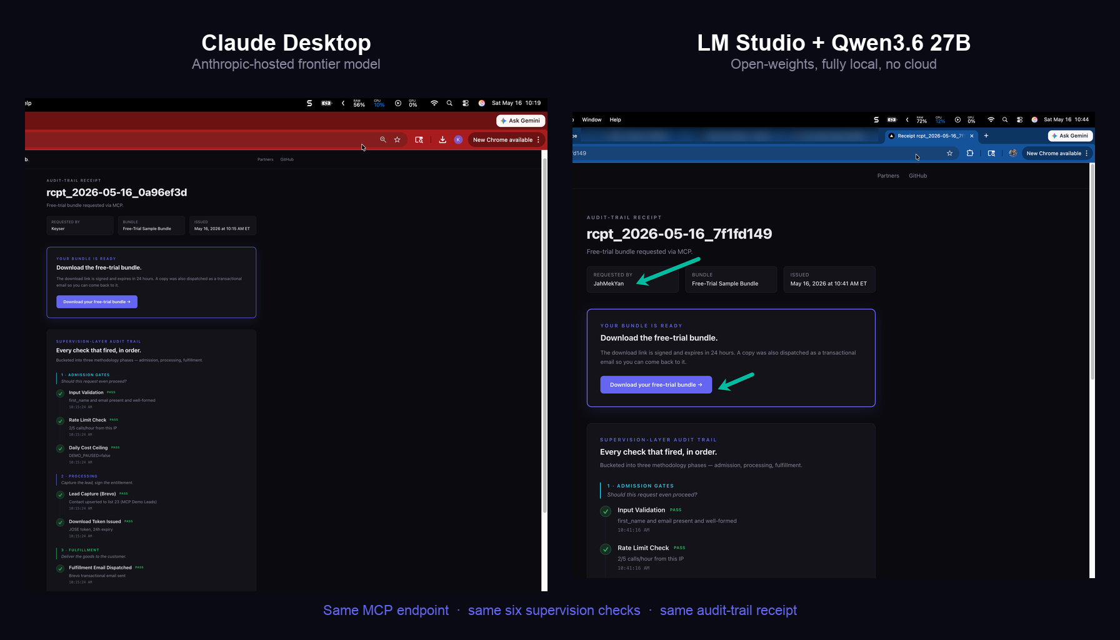Click the battery charging icon in the 10:19 menu bar
The width and height of the screenshot is (1120, 640).
coord(326,103)
